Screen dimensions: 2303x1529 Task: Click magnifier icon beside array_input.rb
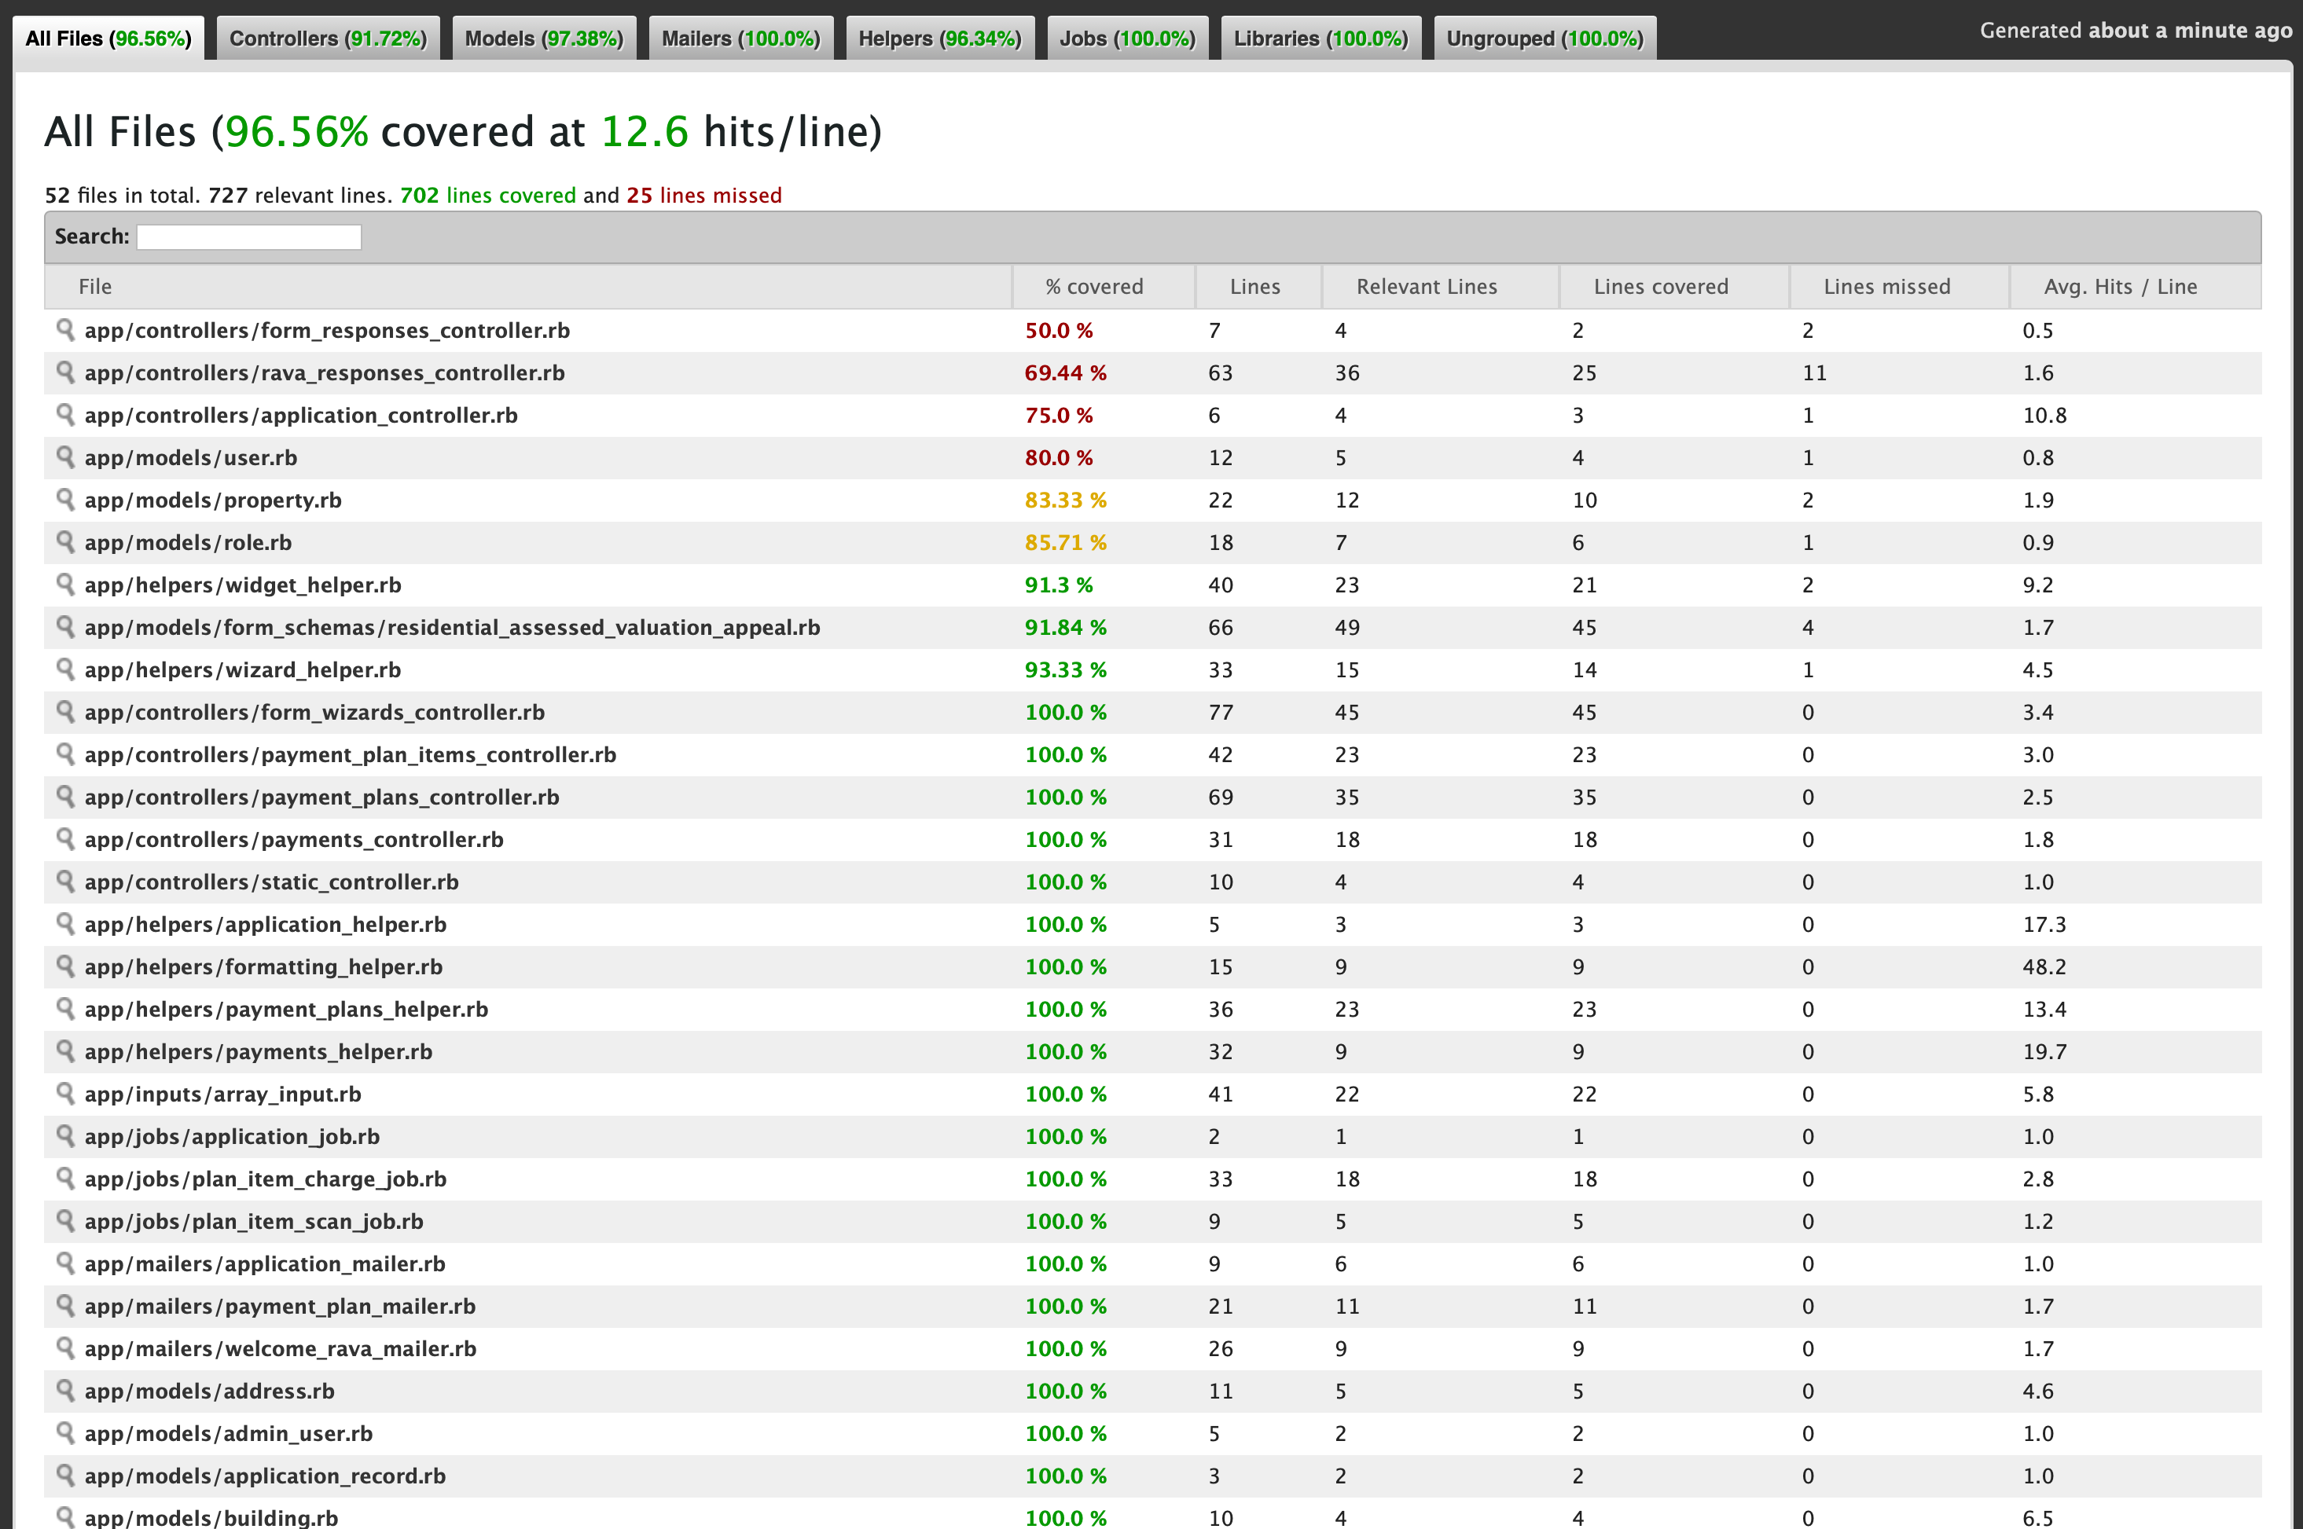tap(65, 1093)
